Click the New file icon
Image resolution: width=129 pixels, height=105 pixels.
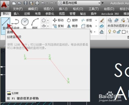pos(14,3)
